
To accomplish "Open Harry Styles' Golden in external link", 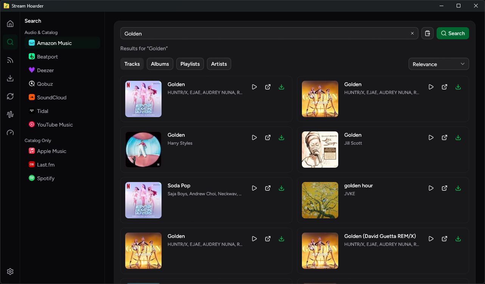I will tap(268, 137).
